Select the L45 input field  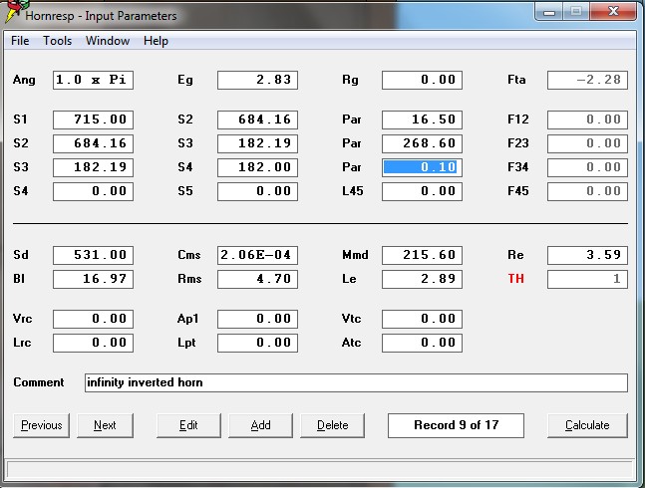pos(422,191)
